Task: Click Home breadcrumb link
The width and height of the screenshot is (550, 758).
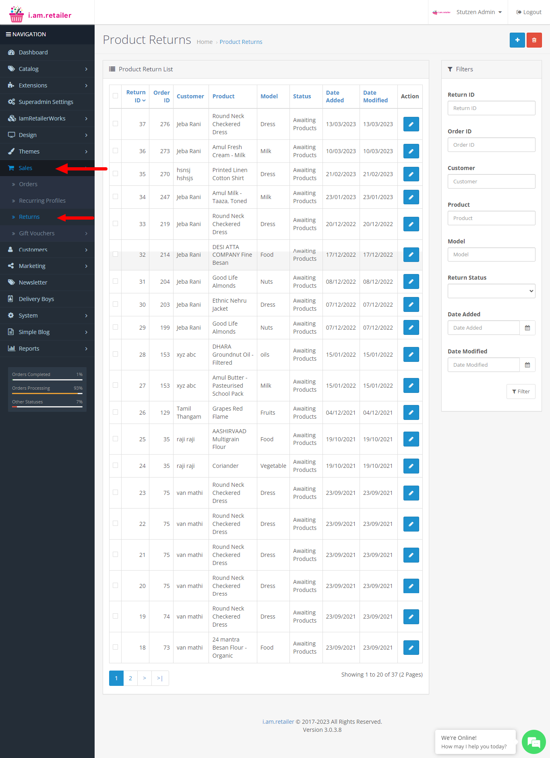Action: click(205, 42)
